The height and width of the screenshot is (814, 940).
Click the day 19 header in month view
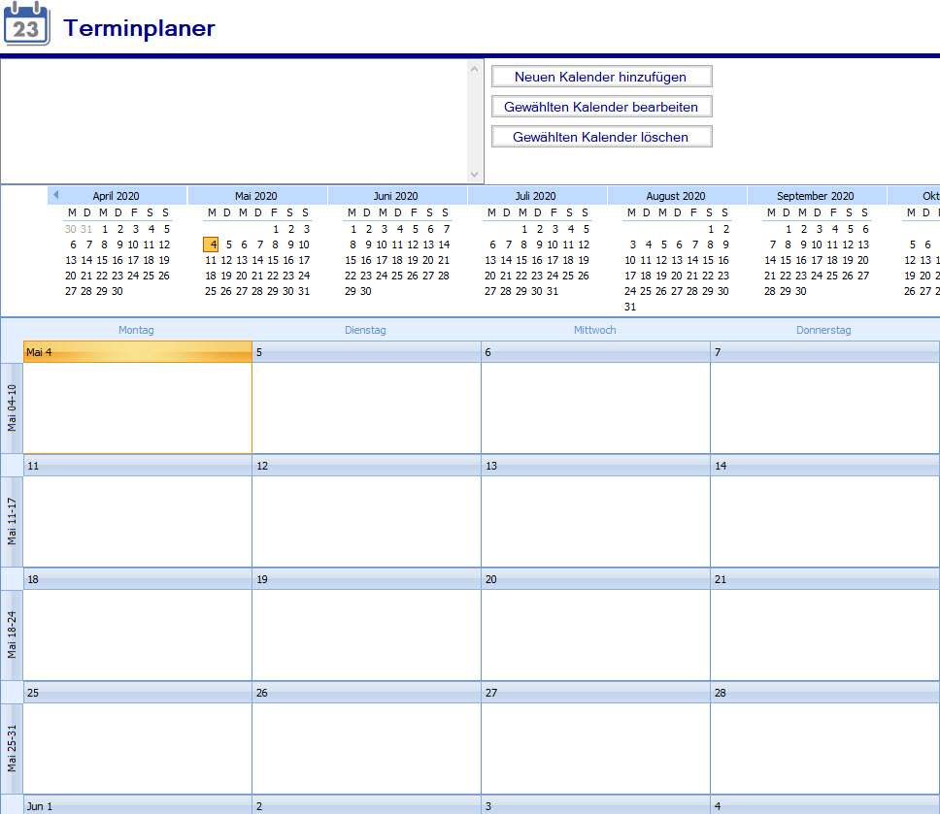pos(366,579)
